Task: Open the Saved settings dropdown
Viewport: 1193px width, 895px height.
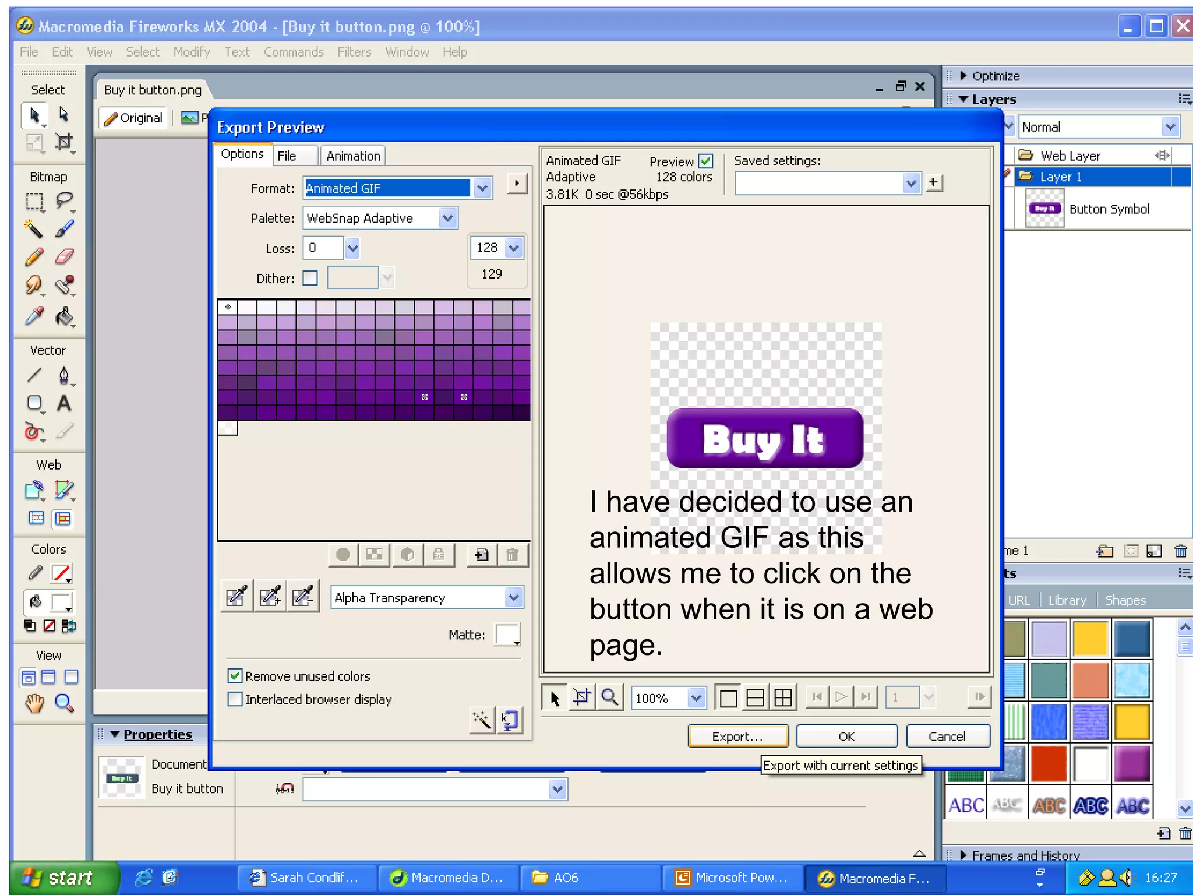Action: coord(911,184)
